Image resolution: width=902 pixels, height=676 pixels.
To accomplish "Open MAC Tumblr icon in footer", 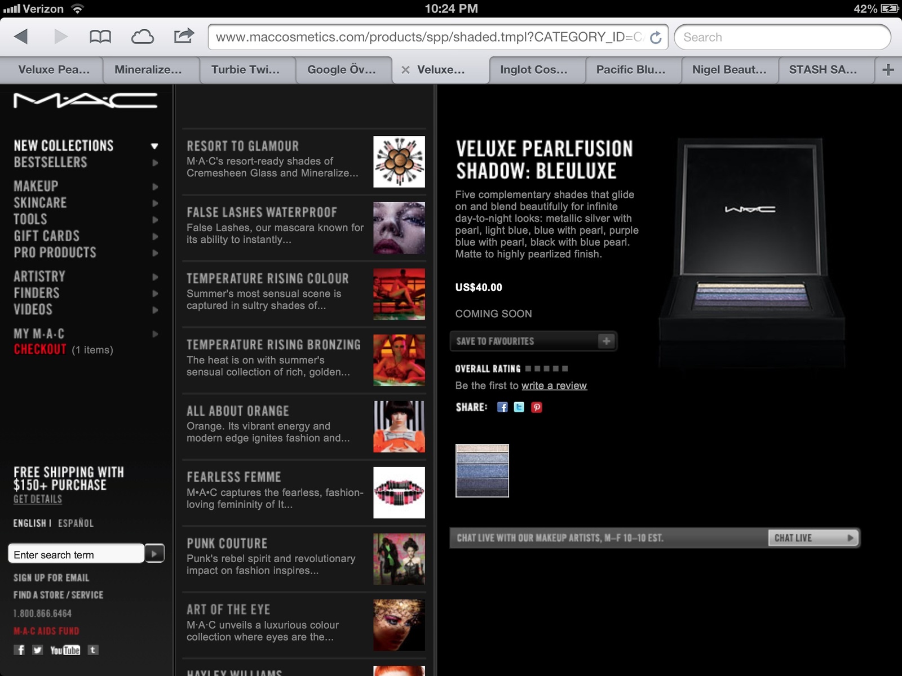I will 93,650.
